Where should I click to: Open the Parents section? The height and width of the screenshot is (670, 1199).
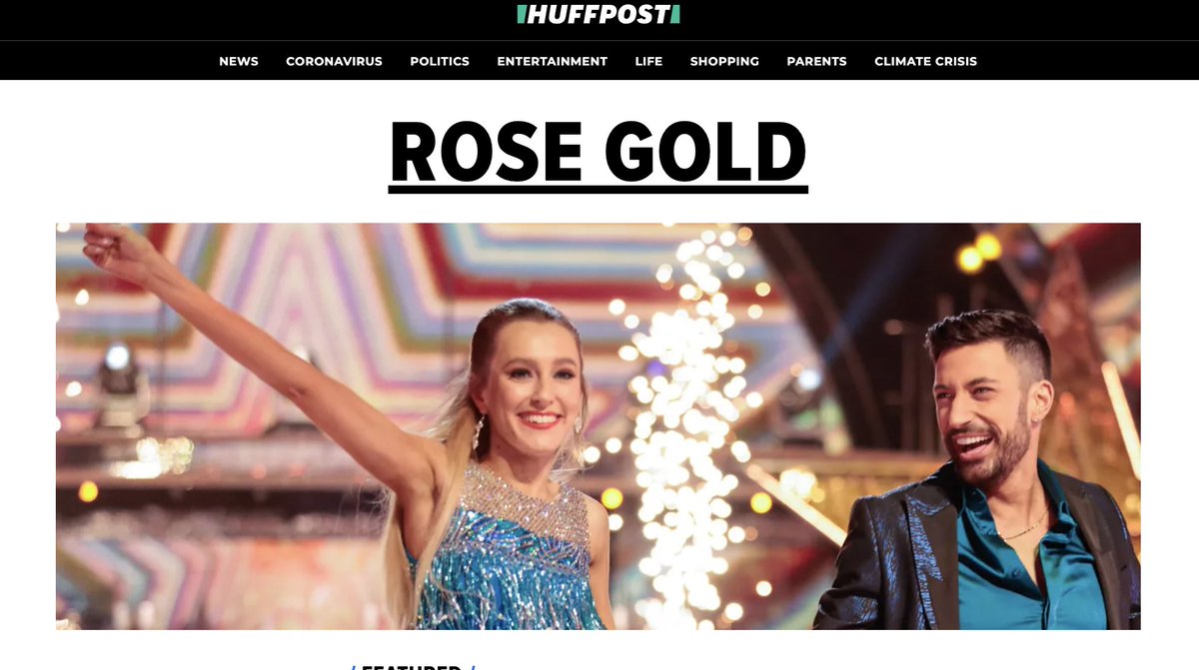(816, 61)
